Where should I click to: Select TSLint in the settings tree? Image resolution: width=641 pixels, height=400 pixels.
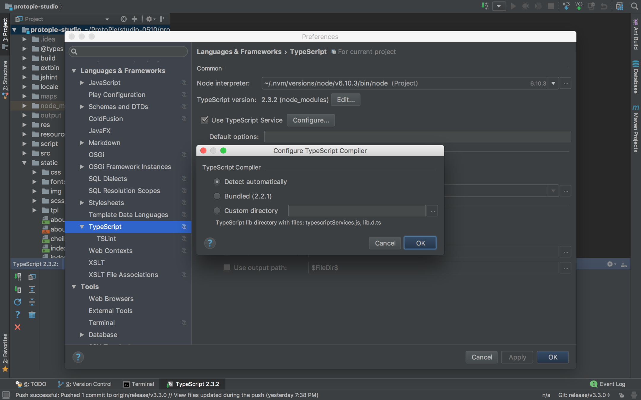pos(106,239)
